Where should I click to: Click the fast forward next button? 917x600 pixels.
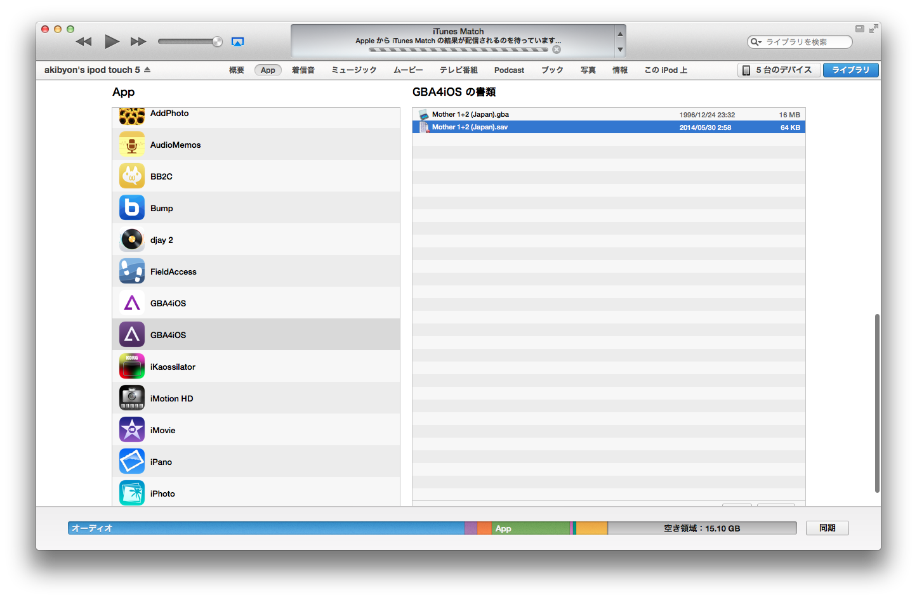(138, 42)
